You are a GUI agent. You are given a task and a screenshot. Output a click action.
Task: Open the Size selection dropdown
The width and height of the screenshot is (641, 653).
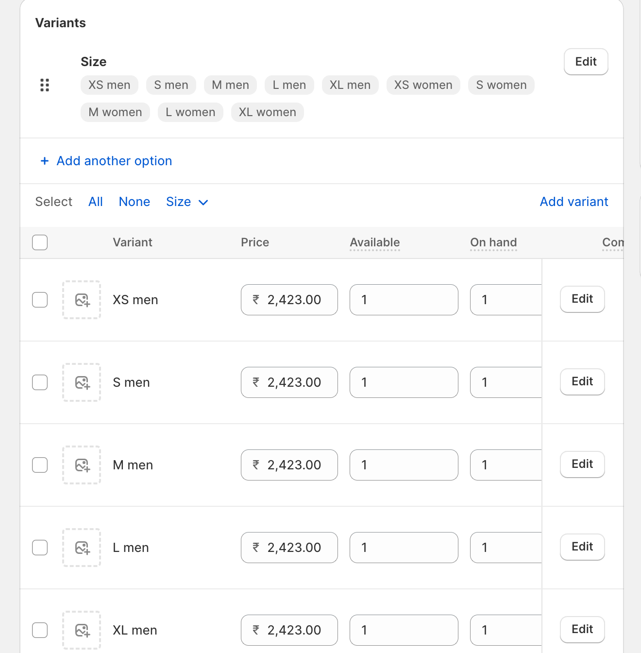click(187, 202)
